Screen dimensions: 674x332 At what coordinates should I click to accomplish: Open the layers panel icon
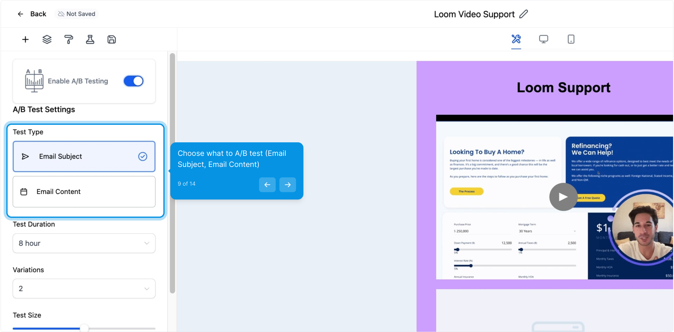[x=47, y=39]
